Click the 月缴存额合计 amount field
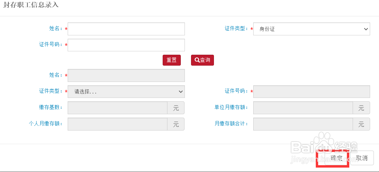Screen dimensions: 379x172 click(303, 124)
